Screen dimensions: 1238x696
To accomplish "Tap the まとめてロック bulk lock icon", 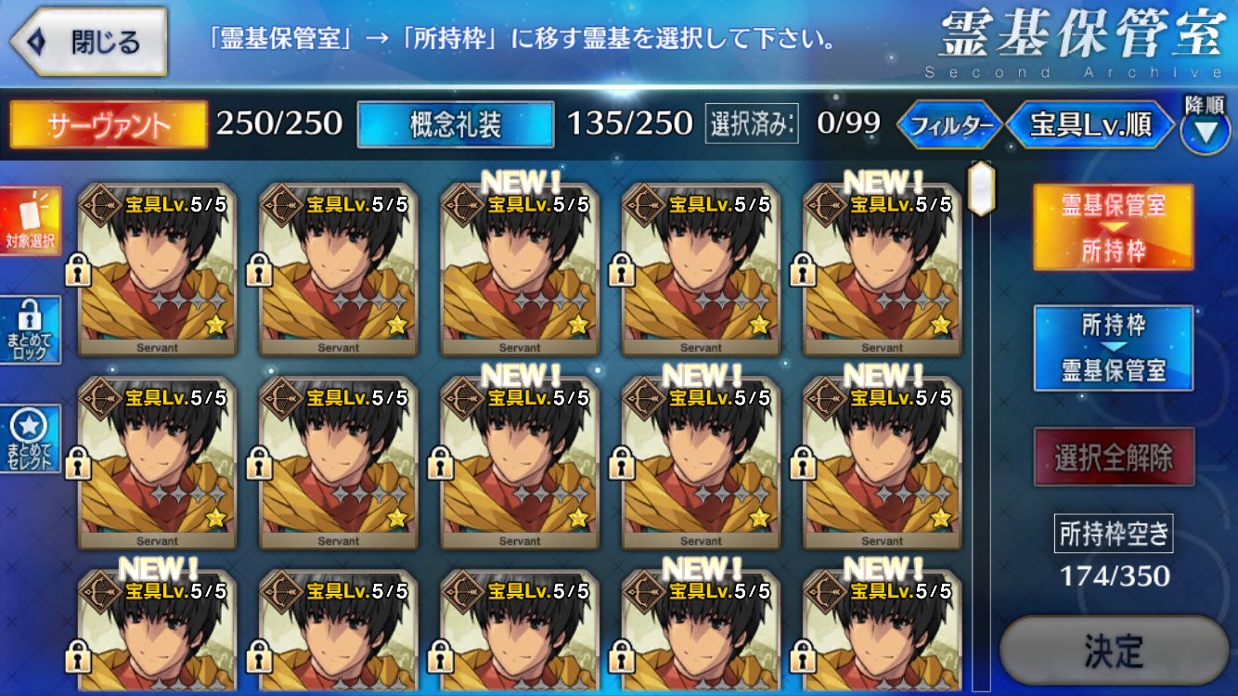I will (x=31, y=330).
